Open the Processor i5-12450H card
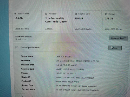 57,21
